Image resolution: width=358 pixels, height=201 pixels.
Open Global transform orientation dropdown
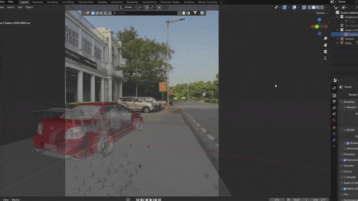(x=128, y=7)
